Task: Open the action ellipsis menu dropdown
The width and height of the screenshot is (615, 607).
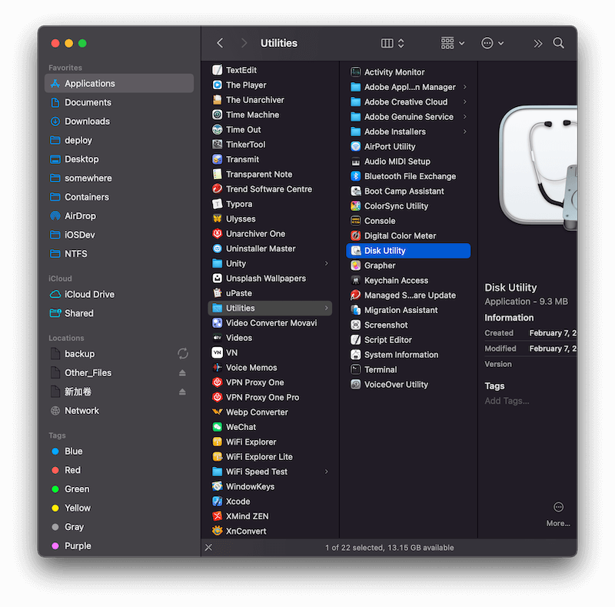Action: pos(493,43)
